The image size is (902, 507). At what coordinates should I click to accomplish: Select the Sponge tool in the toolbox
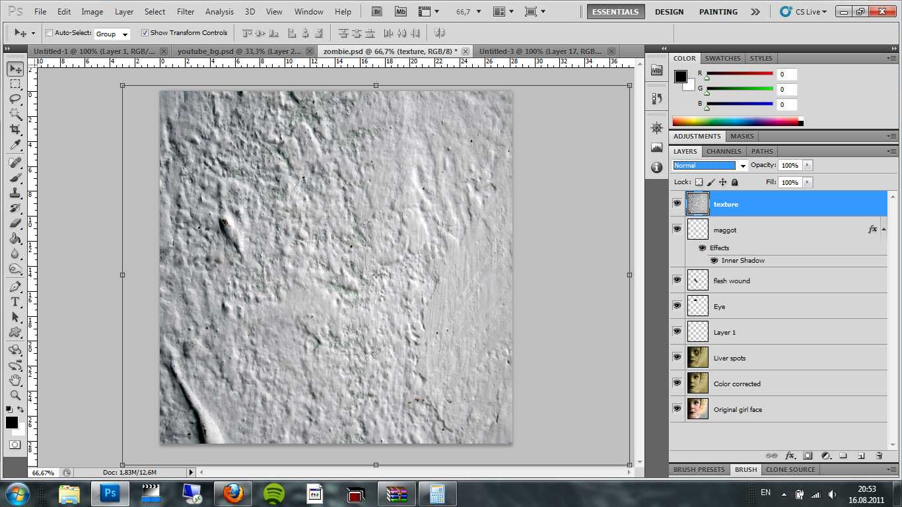point(15,269)
